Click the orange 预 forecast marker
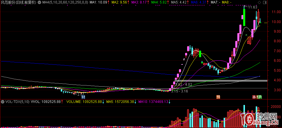 [218, 97]
